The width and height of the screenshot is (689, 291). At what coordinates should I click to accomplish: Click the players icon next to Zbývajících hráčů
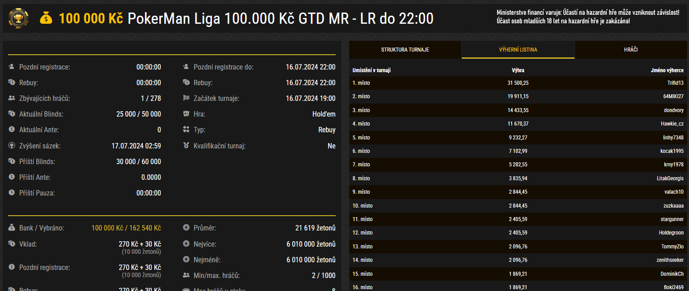click(x=10, y=98)
